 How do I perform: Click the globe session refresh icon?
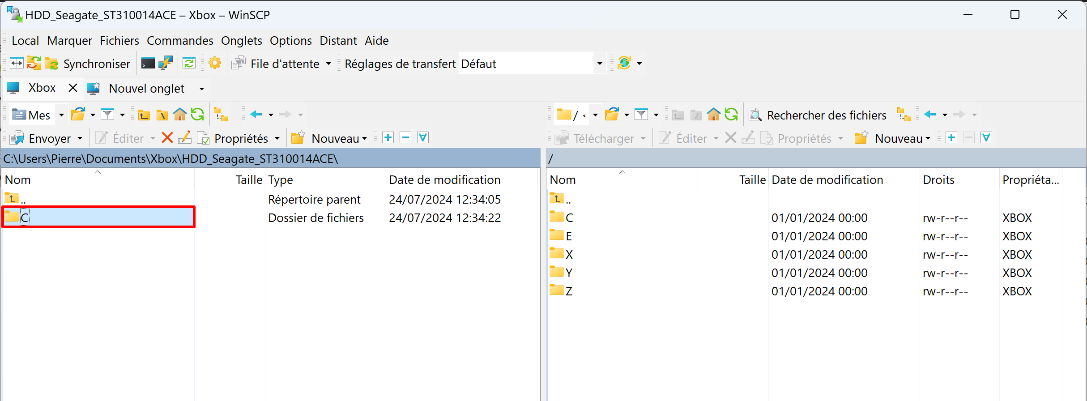point(624,64)
